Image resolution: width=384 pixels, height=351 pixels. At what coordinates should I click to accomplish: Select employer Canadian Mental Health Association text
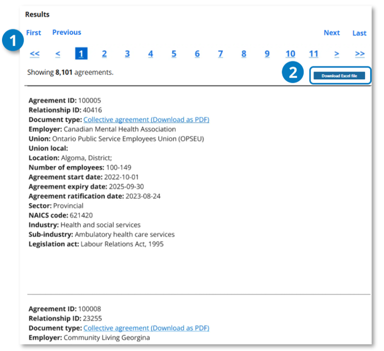click(120, 129)
